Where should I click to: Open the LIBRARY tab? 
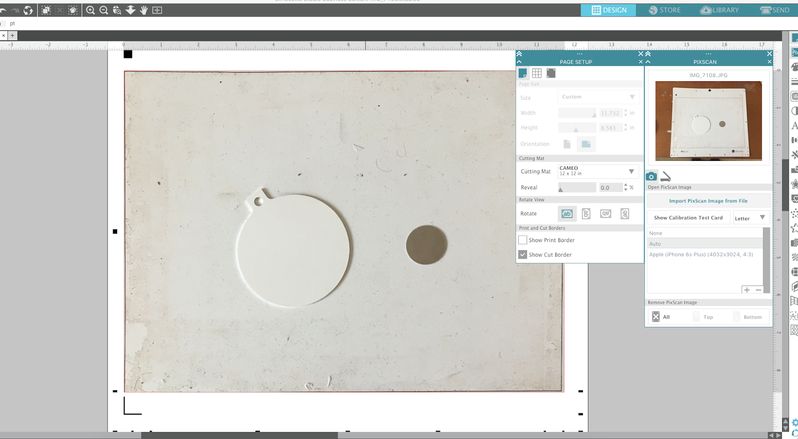(x=719, y=10)
